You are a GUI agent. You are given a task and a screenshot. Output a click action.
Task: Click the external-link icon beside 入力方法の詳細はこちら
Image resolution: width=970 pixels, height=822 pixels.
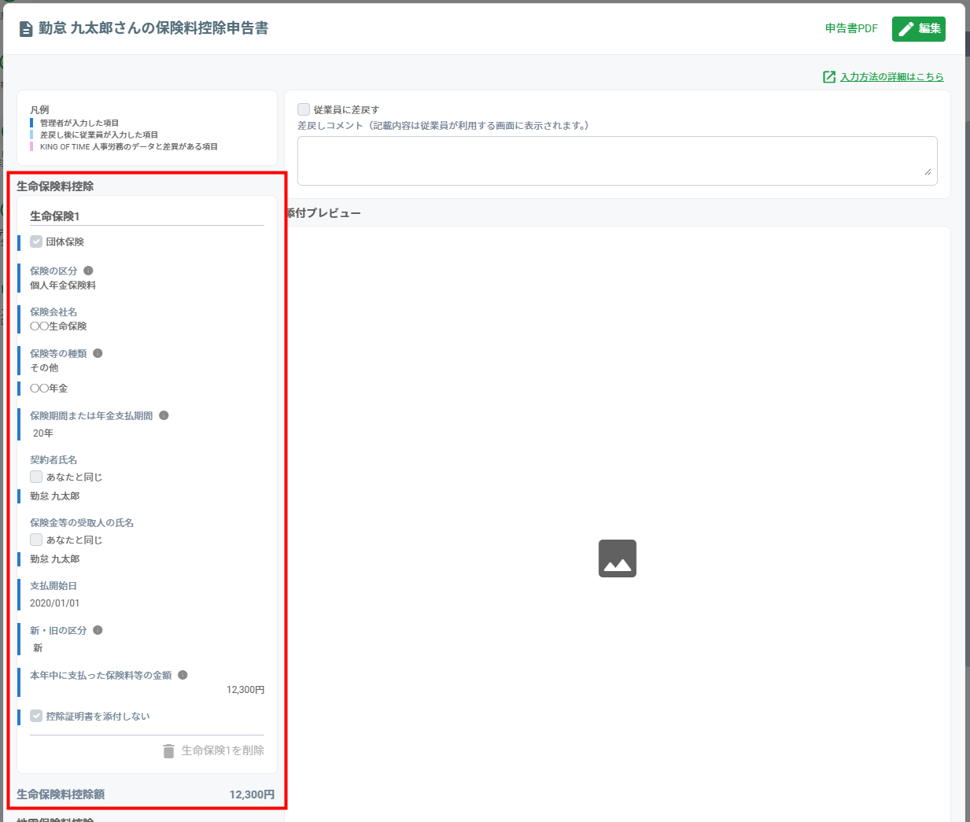(x=829, y=76)
